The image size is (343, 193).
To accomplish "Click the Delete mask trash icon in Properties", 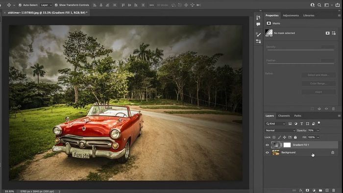I will 333,109.
